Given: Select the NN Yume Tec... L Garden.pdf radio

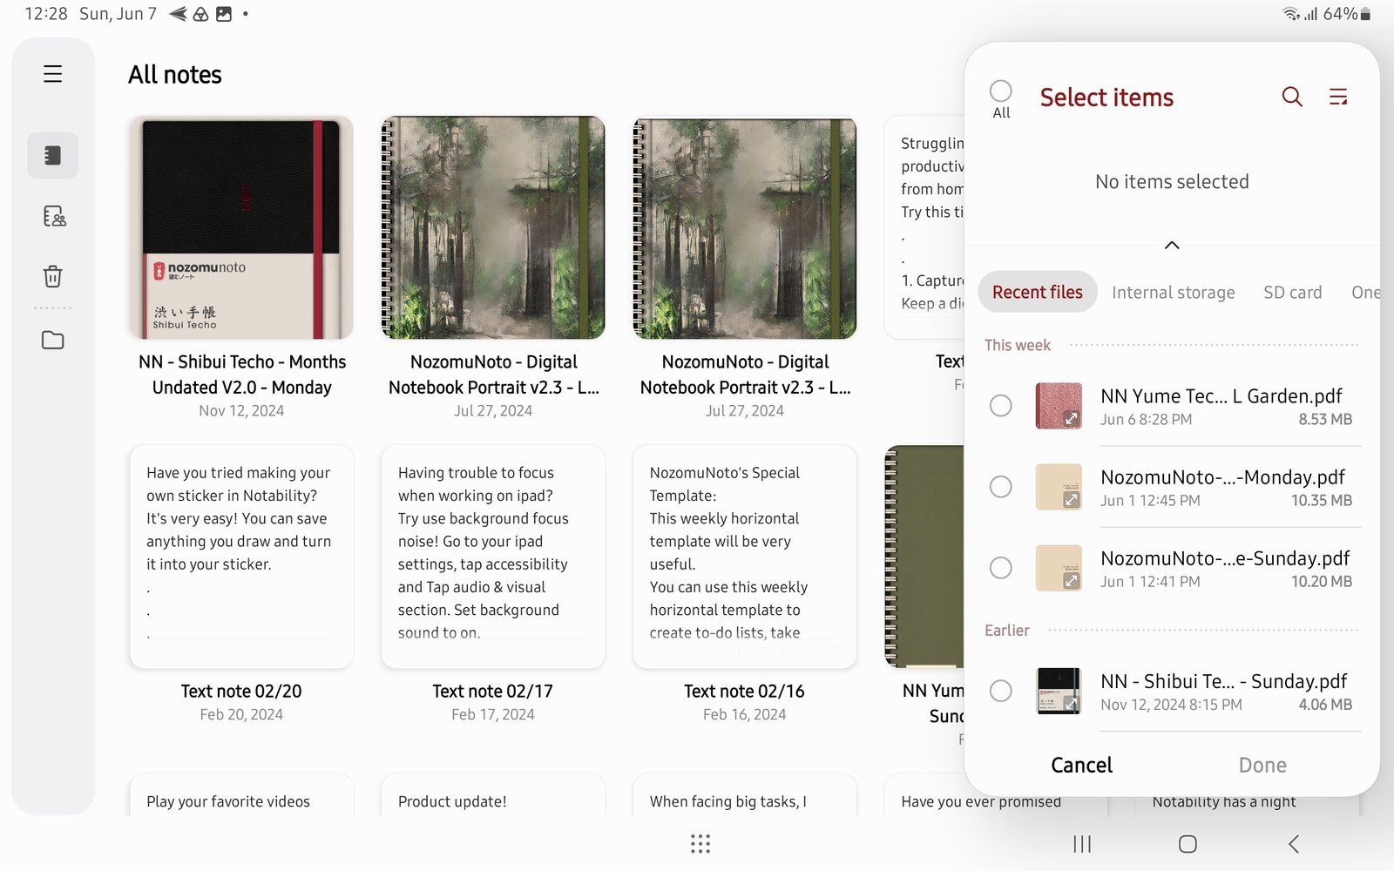Looking at the screenshot, I should point(1001,406).
